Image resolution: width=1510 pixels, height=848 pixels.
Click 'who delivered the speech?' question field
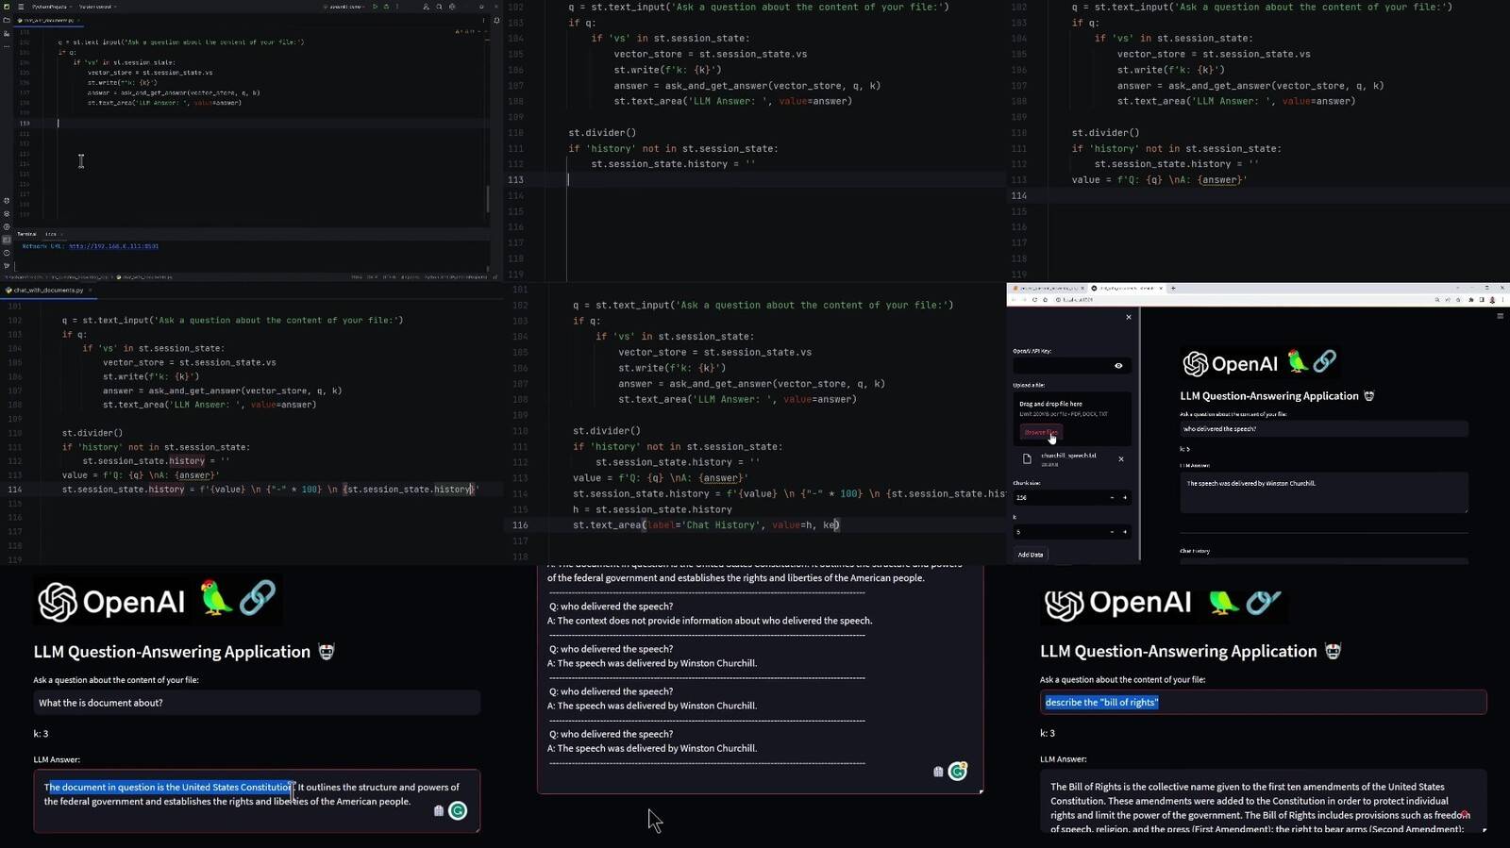pos(1323,428)
